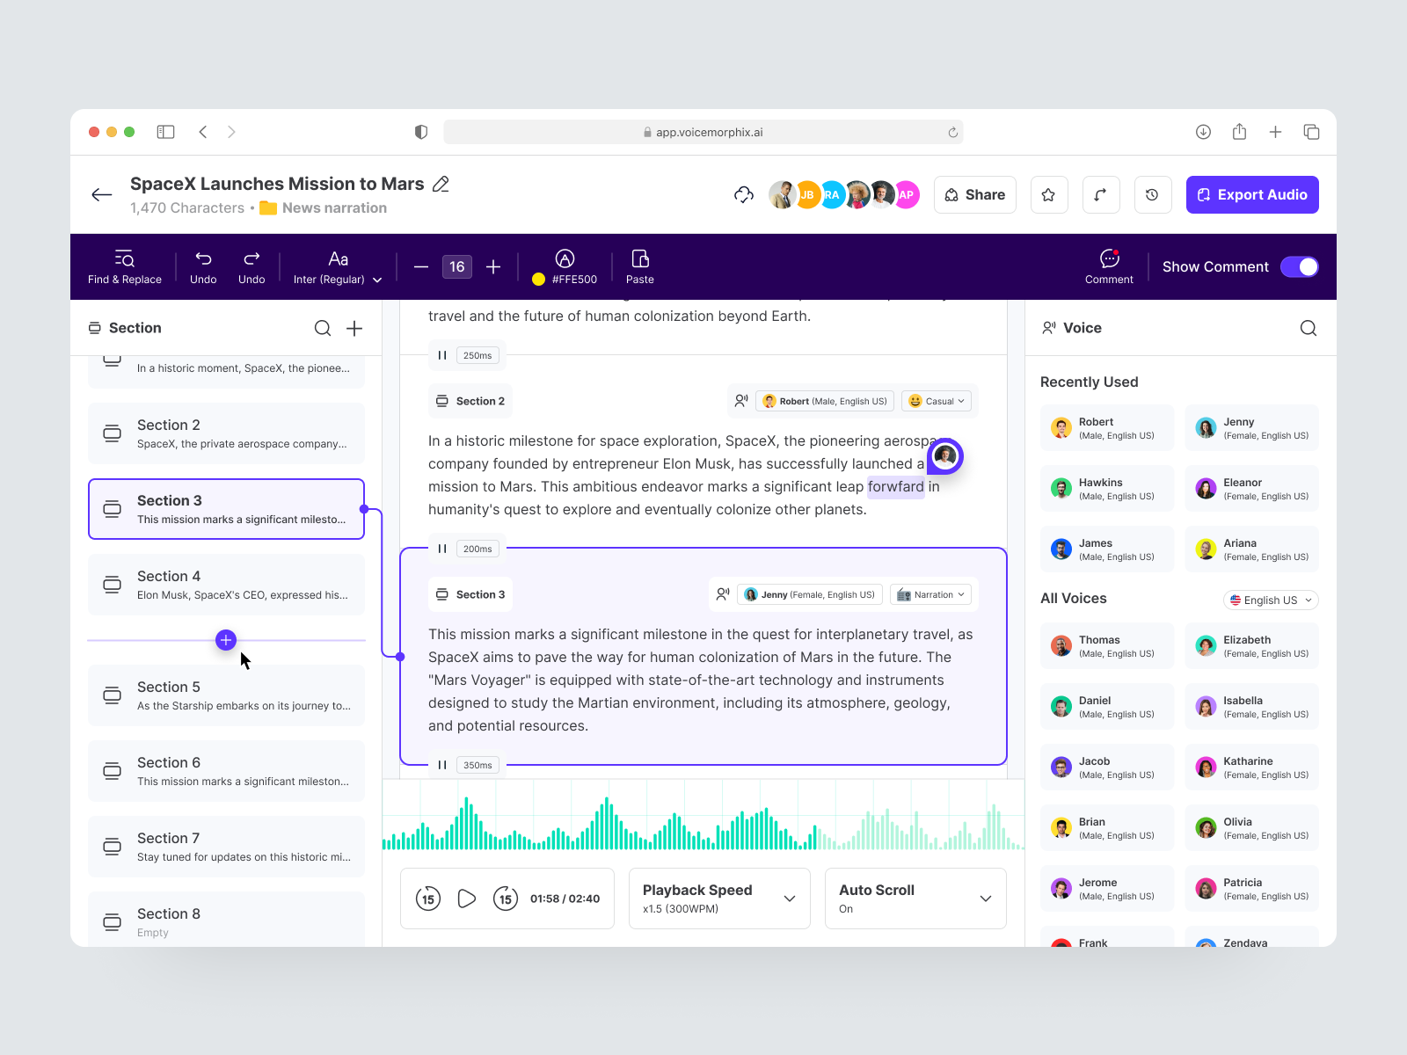The height and width of the screenshot is (1055, 1407).
Task: Enable Auto Scroll
Action: click(x=915, y=899)
